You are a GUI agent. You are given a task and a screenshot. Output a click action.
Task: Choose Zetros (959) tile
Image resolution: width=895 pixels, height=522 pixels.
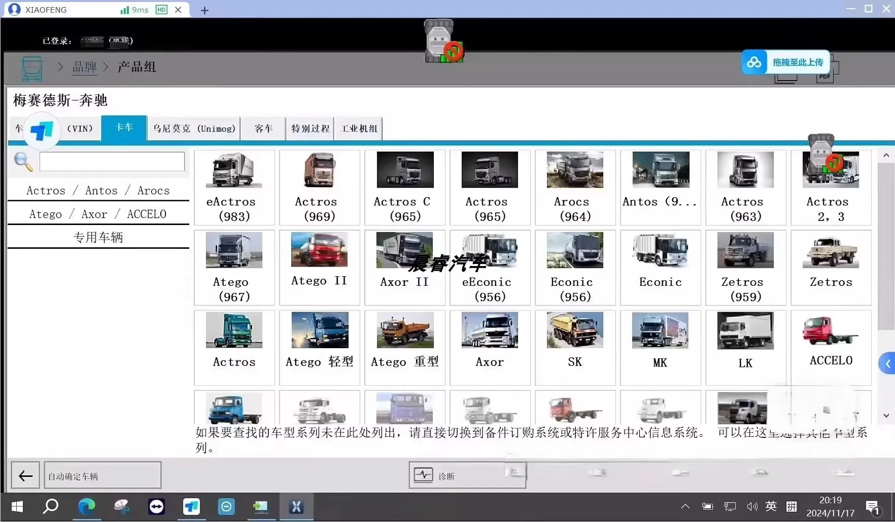click(x=746, y=268)
